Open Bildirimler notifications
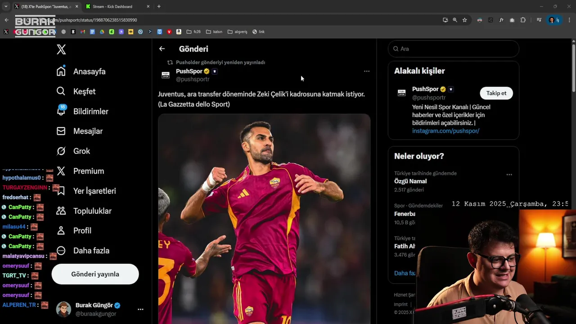Image resolution: width=576 pixels, height=324 pixels. pyautogui.click(x=82, y=111)
